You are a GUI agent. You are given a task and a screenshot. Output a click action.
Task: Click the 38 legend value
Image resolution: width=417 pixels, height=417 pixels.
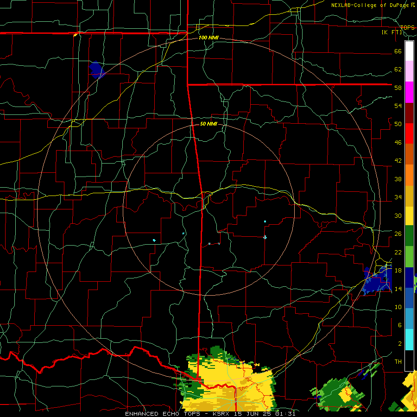click(398, 179)
